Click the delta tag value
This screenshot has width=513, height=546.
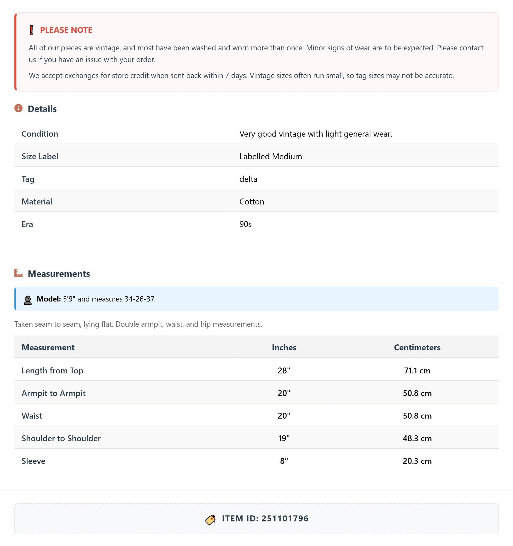tap(248, 179)
